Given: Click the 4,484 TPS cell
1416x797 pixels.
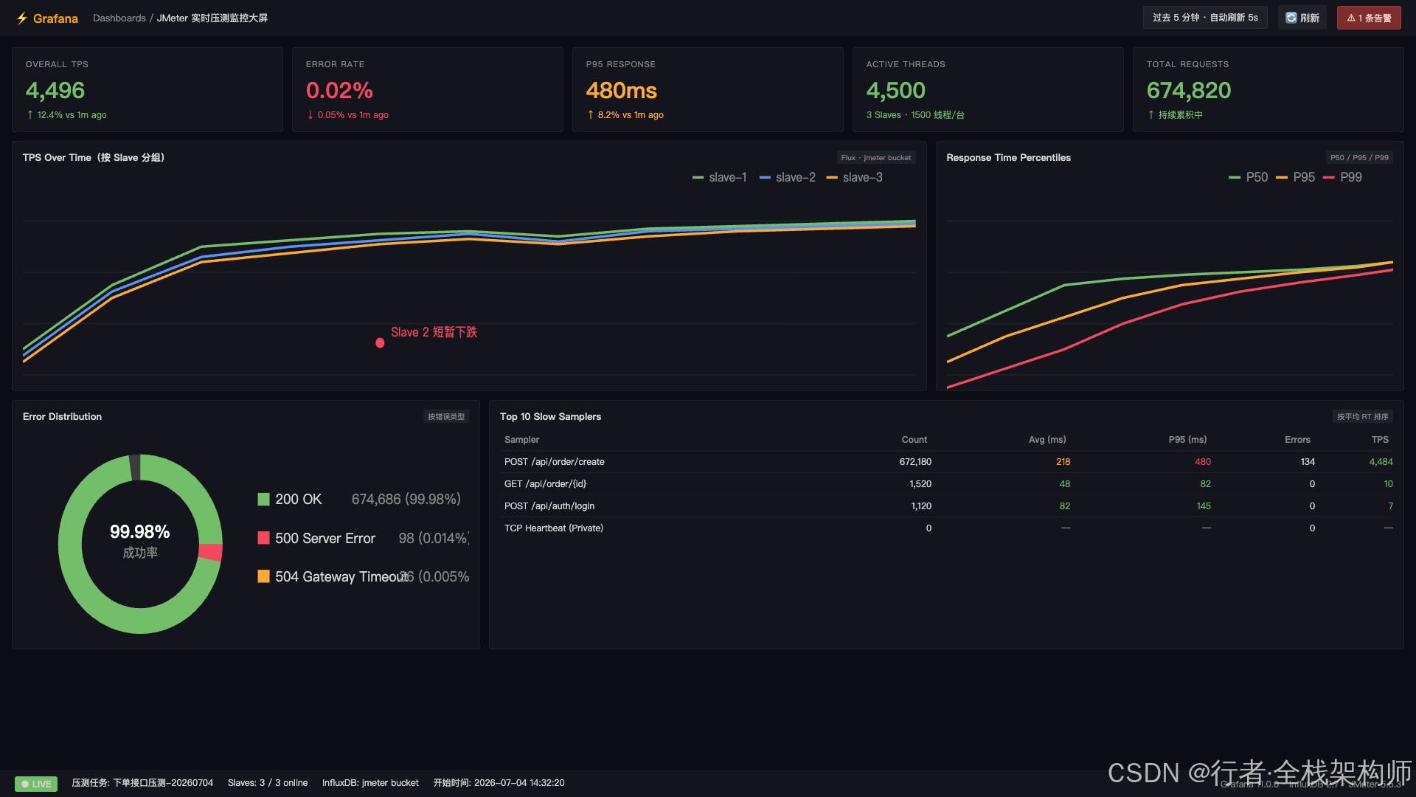Looking at the screenshot, I should click(1381, 462).
